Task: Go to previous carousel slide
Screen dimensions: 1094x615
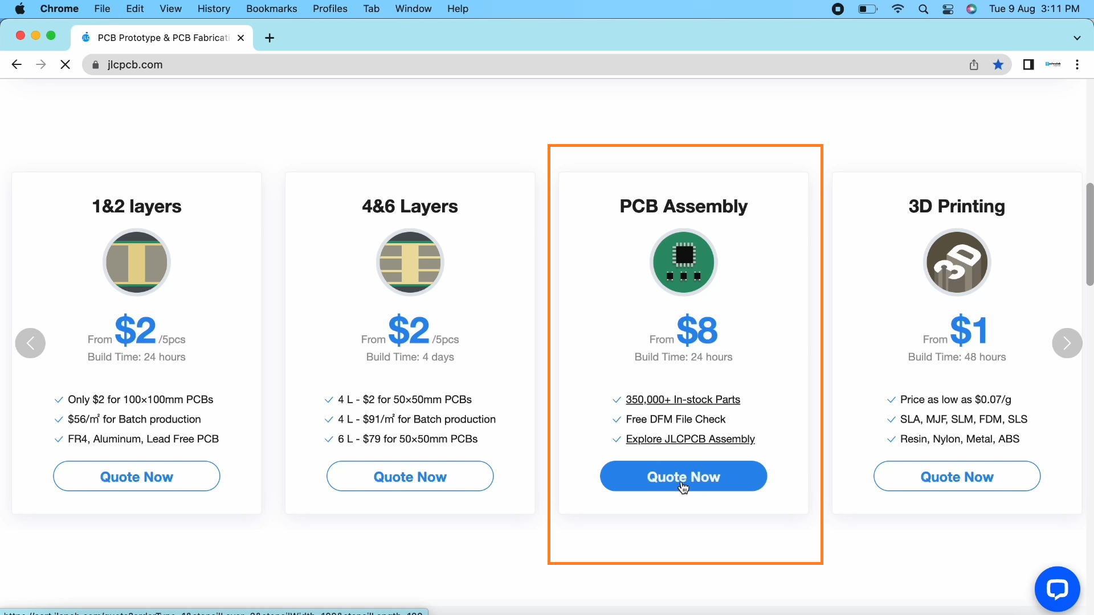Action: pos(30,343)
